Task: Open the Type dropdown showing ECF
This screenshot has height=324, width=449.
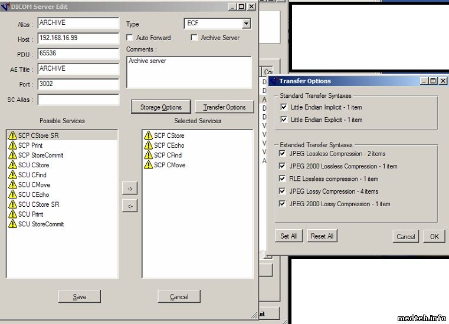Action: pos(246,24)
